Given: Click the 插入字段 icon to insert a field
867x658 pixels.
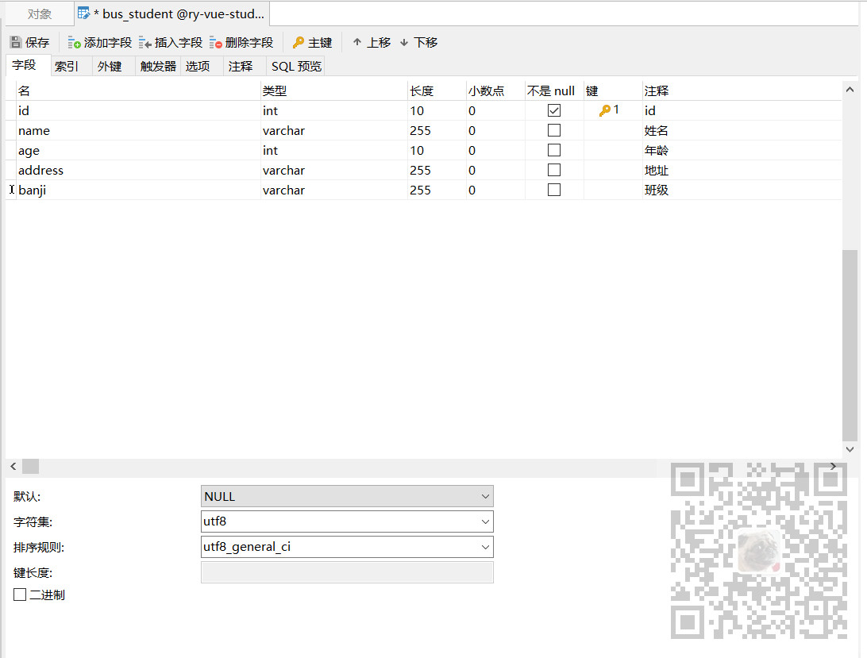Looking at the screenshot, I should coord(144,41).
